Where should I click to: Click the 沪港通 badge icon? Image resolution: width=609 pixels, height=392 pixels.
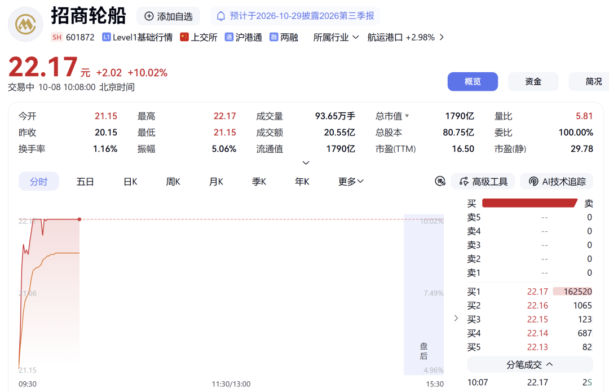point(229,37)
